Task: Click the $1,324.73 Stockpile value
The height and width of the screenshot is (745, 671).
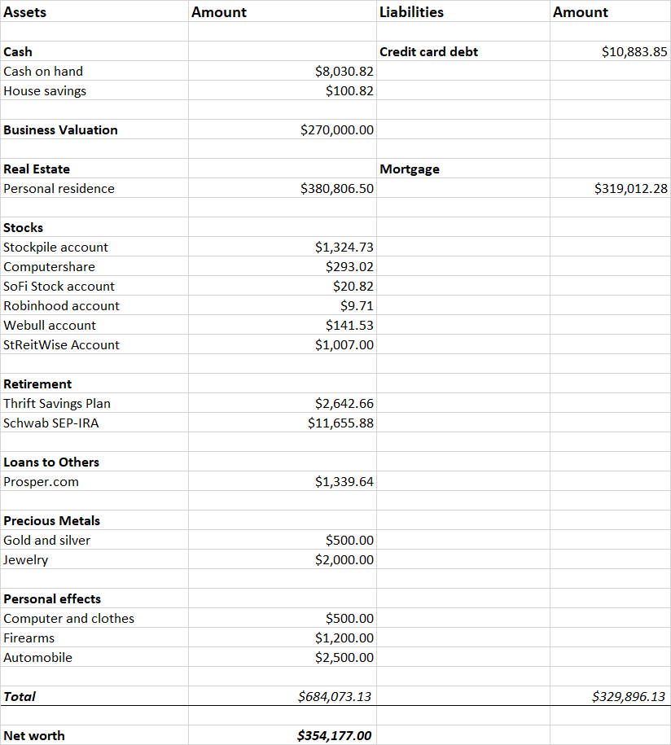Action: tap(344, 247)
